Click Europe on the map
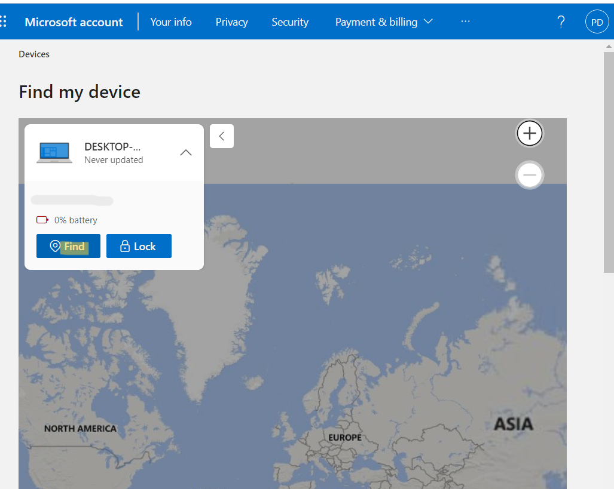 pyautogui.click(x=345, y=438)
